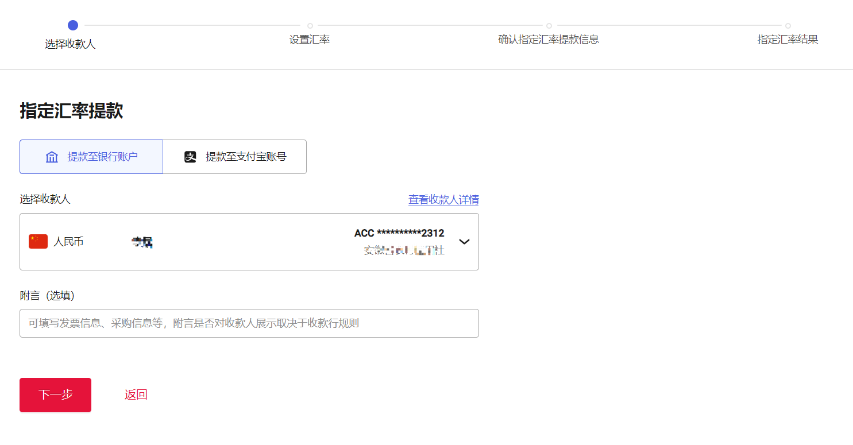Image resolution: width=853 pixels, height=445 pixels.
Task: Click the 确认指定汇率提款信息 step label
Action: 549,40
